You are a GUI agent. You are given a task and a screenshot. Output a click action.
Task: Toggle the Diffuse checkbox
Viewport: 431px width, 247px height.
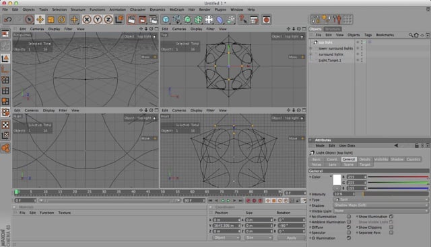coord(349,228)
